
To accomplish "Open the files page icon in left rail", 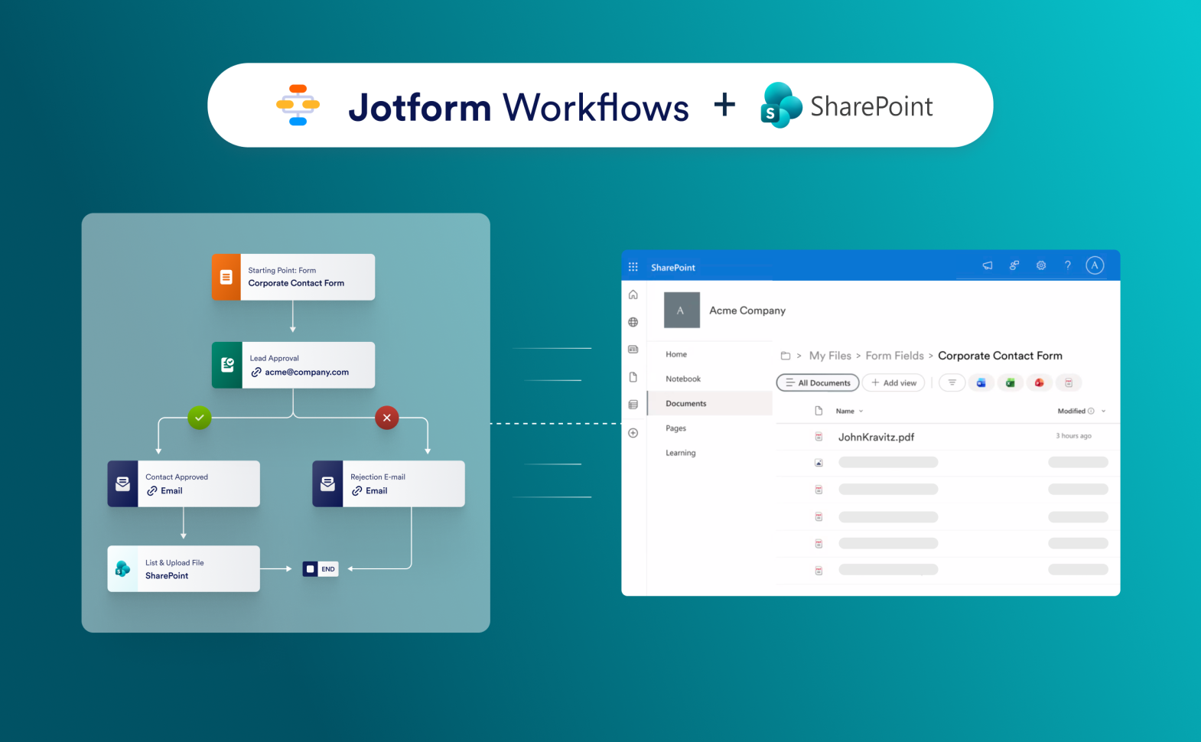I will click(633, 377).
